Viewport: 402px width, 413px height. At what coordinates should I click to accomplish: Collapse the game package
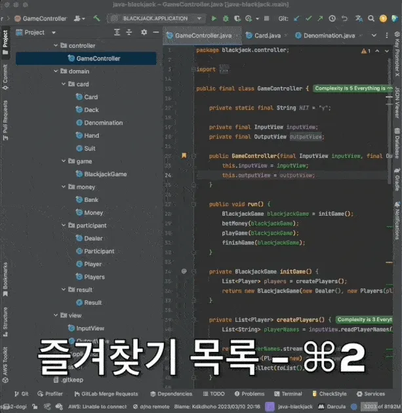pos(63,161)
